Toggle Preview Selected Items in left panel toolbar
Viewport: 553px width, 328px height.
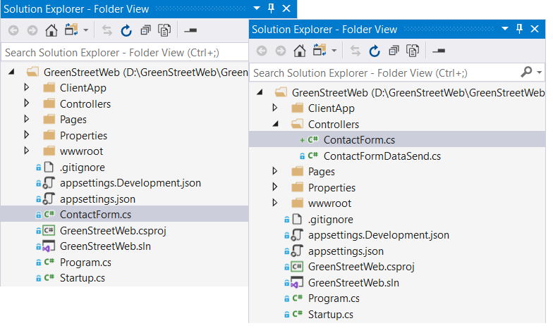click(190, 31)
